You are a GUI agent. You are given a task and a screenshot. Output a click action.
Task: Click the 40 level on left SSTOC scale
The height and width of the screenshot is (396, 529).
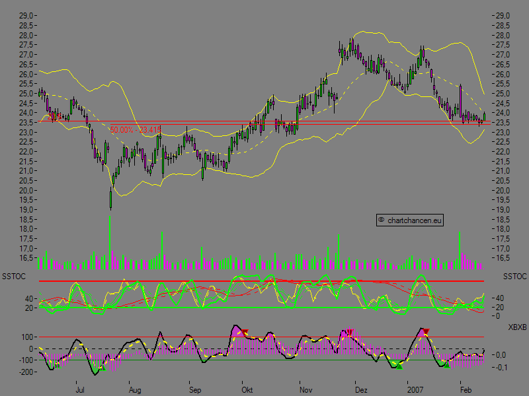point(29,299)
